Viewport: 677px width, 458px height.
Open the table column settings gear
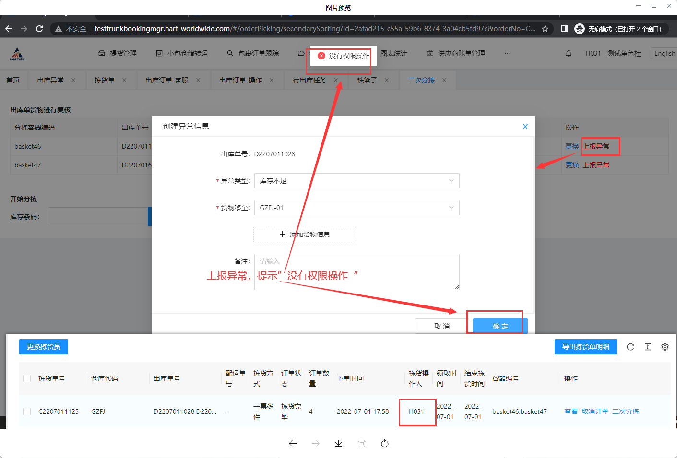tap(665, 347)
